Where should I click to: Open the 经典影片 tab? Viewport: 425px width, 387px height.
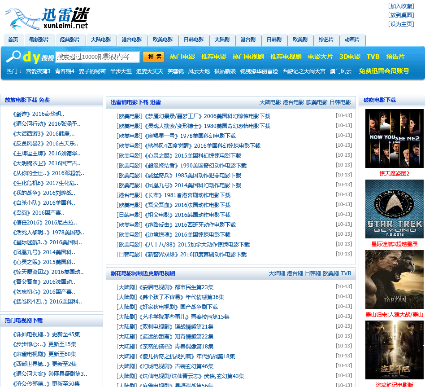click(x=69, y=40)
